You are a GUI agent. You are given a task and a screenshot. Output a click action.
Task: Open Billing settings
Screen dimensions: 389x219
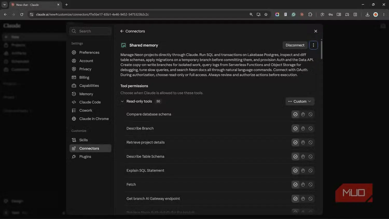click(90, 77)
